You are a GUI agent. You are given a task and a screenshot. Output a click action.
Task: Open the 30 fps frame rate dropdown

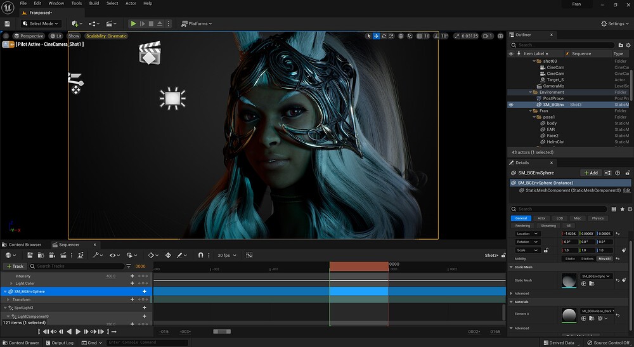pos(227,255)
